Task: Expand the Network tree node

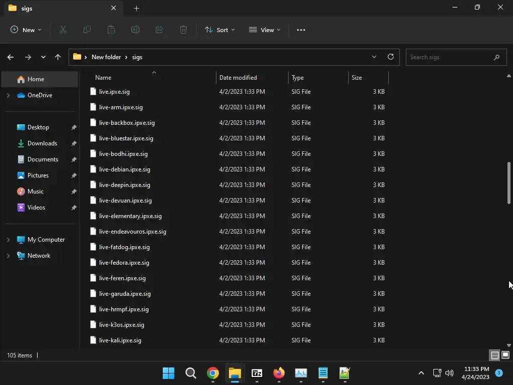Action: point(9,256)
